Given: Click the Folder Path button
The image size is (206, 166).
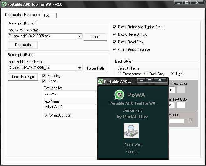Looking at the screenshot, I should [96, 68].
